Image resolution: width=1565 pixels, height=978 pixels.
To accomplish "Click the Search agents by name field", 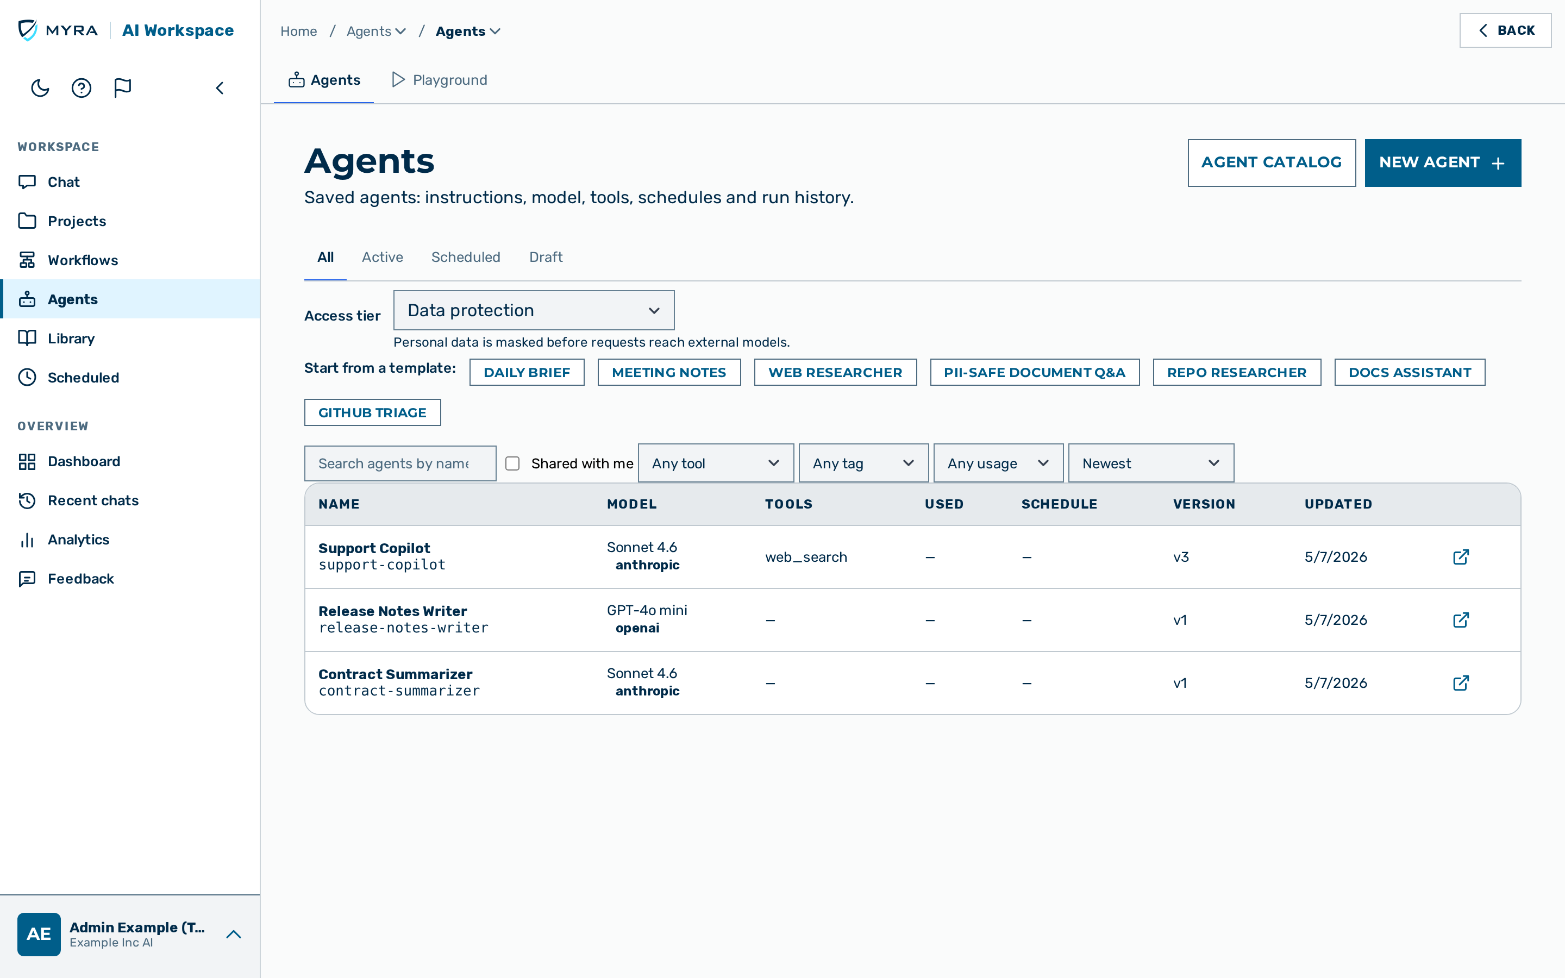I will pos(400,463).
